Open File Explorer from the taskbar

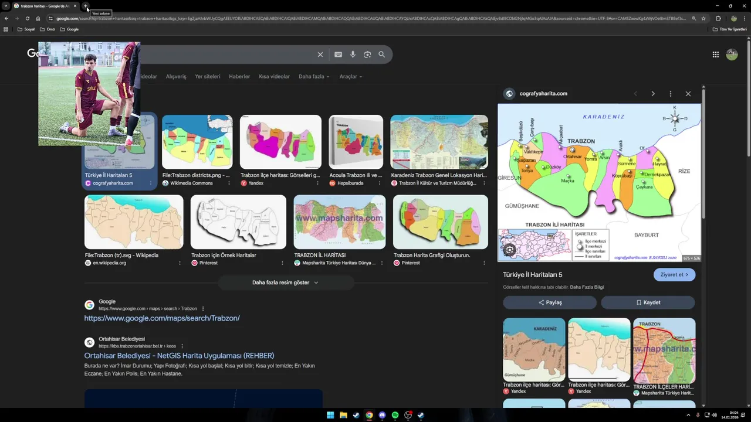[343, 415]
